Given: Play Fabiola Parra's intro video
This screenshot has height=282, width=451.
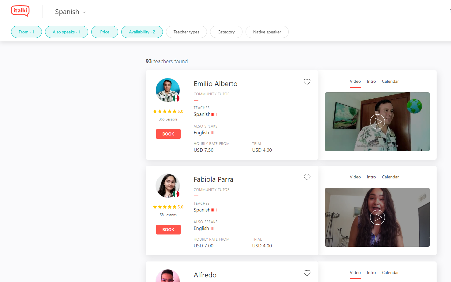Looking at the screenshot, I should tap(378, 217).
